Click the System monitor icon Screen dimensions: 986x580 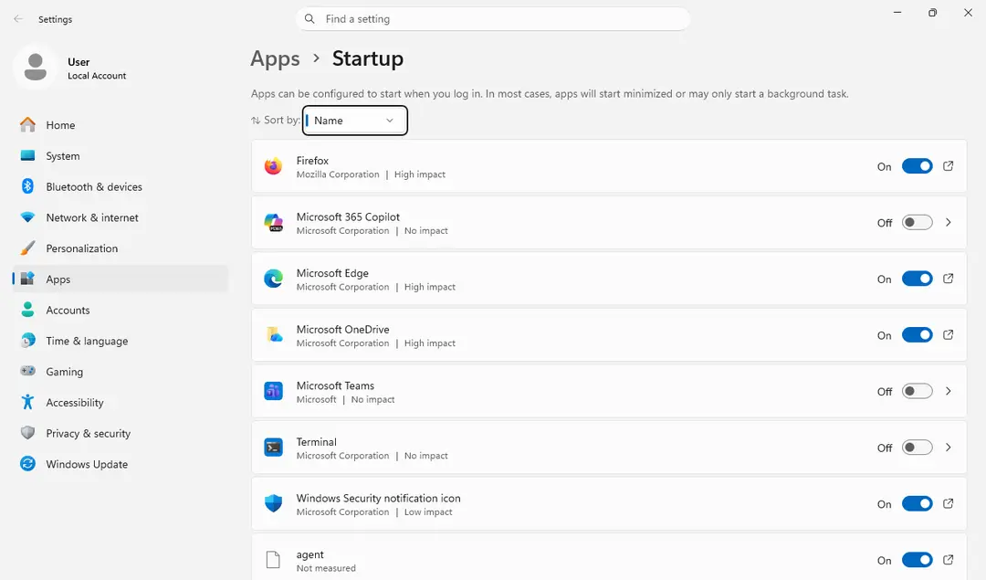click(27, 155)
